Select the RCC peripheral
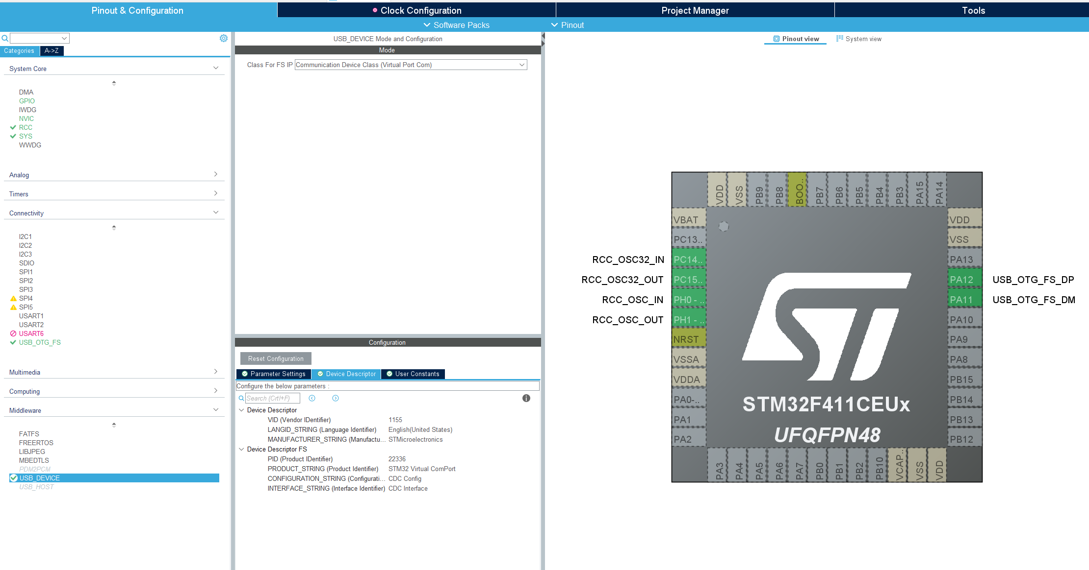The image size is (1089, 570). (x=26, y=127)
